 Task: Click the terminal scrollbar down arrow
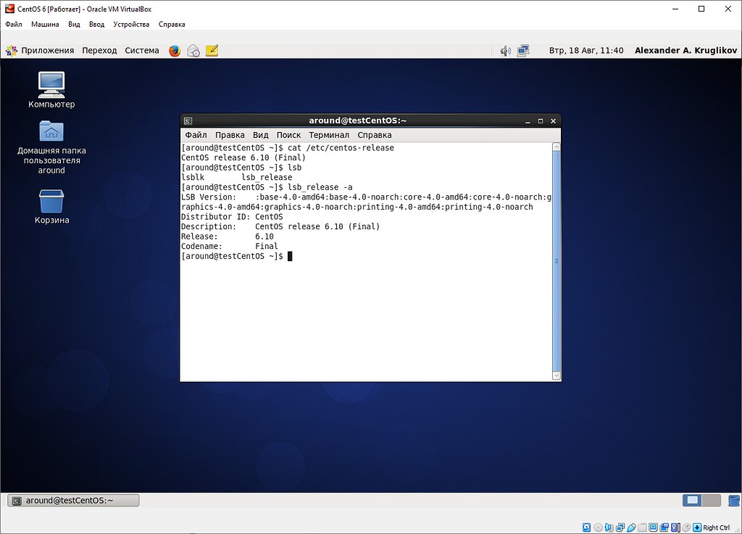[556, 376]
